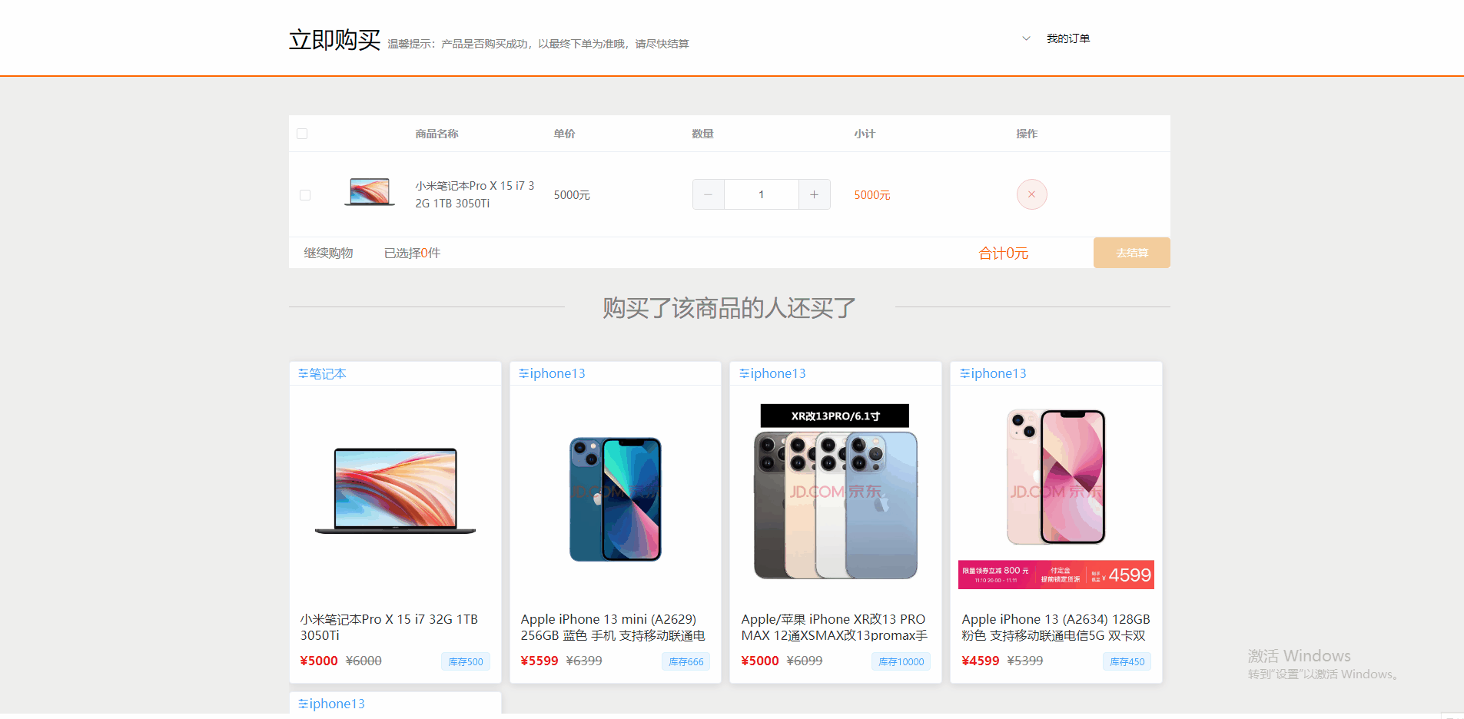
Task: Click the iphone13 category icon on blue iPhone card
Action: [523, 373]
